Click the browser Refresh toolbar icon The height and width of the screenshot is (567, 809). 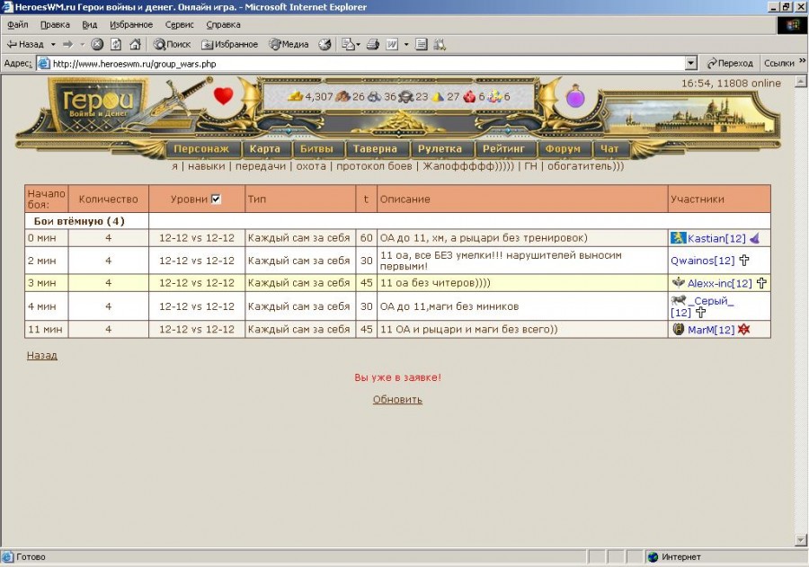coord(116,44)
